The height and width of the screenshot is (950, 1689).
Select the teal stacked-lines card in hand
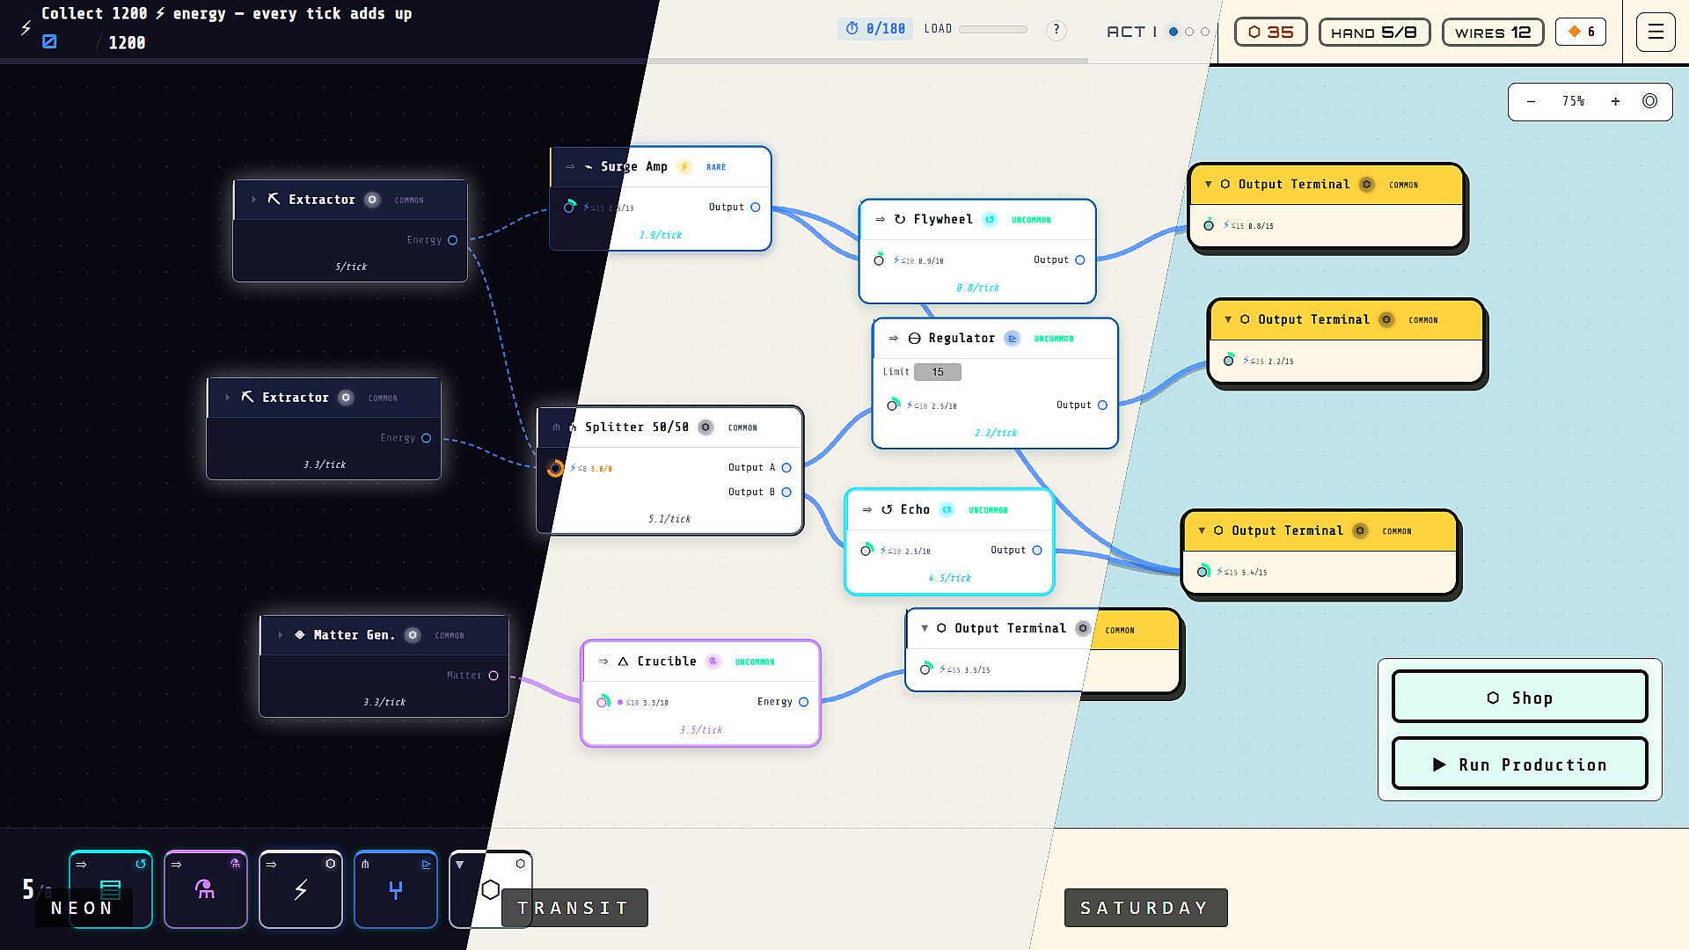[x=111, y=889]
